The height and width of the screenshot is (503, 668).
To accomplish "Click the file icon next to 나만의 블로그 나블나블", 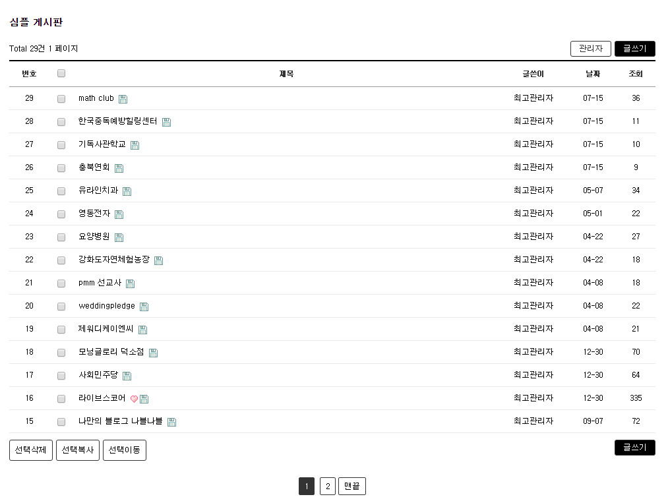I will [x=171, y=422].
